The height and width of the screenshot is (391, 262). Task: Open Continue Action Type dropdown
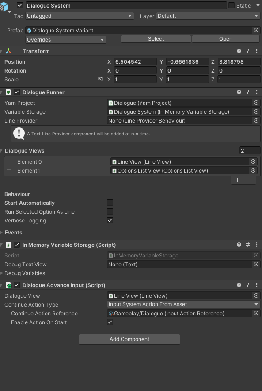coord(183,304)
